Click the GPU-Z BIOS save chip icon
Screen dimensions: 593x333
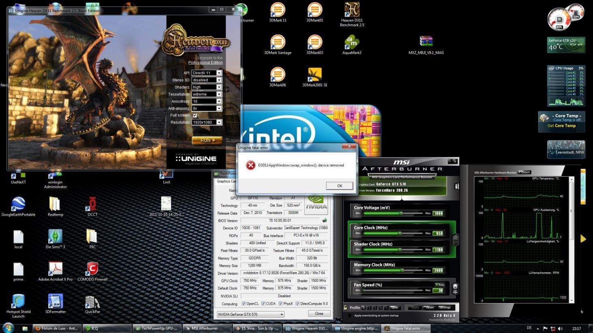click(x=324, y=221)
